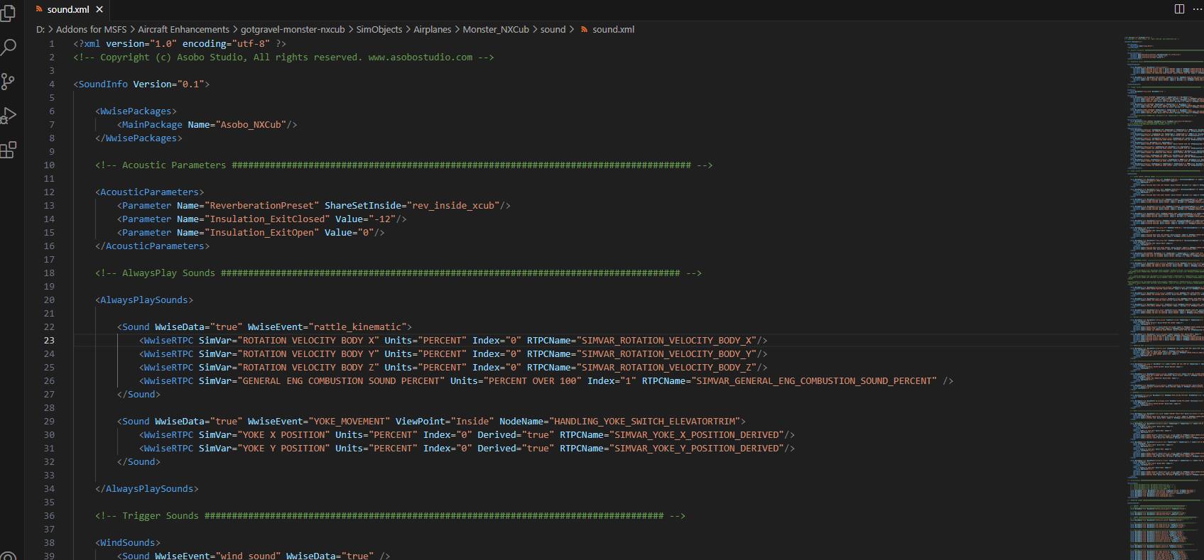
Task: Open the Source Control view
Action: (x=8, y=82)
